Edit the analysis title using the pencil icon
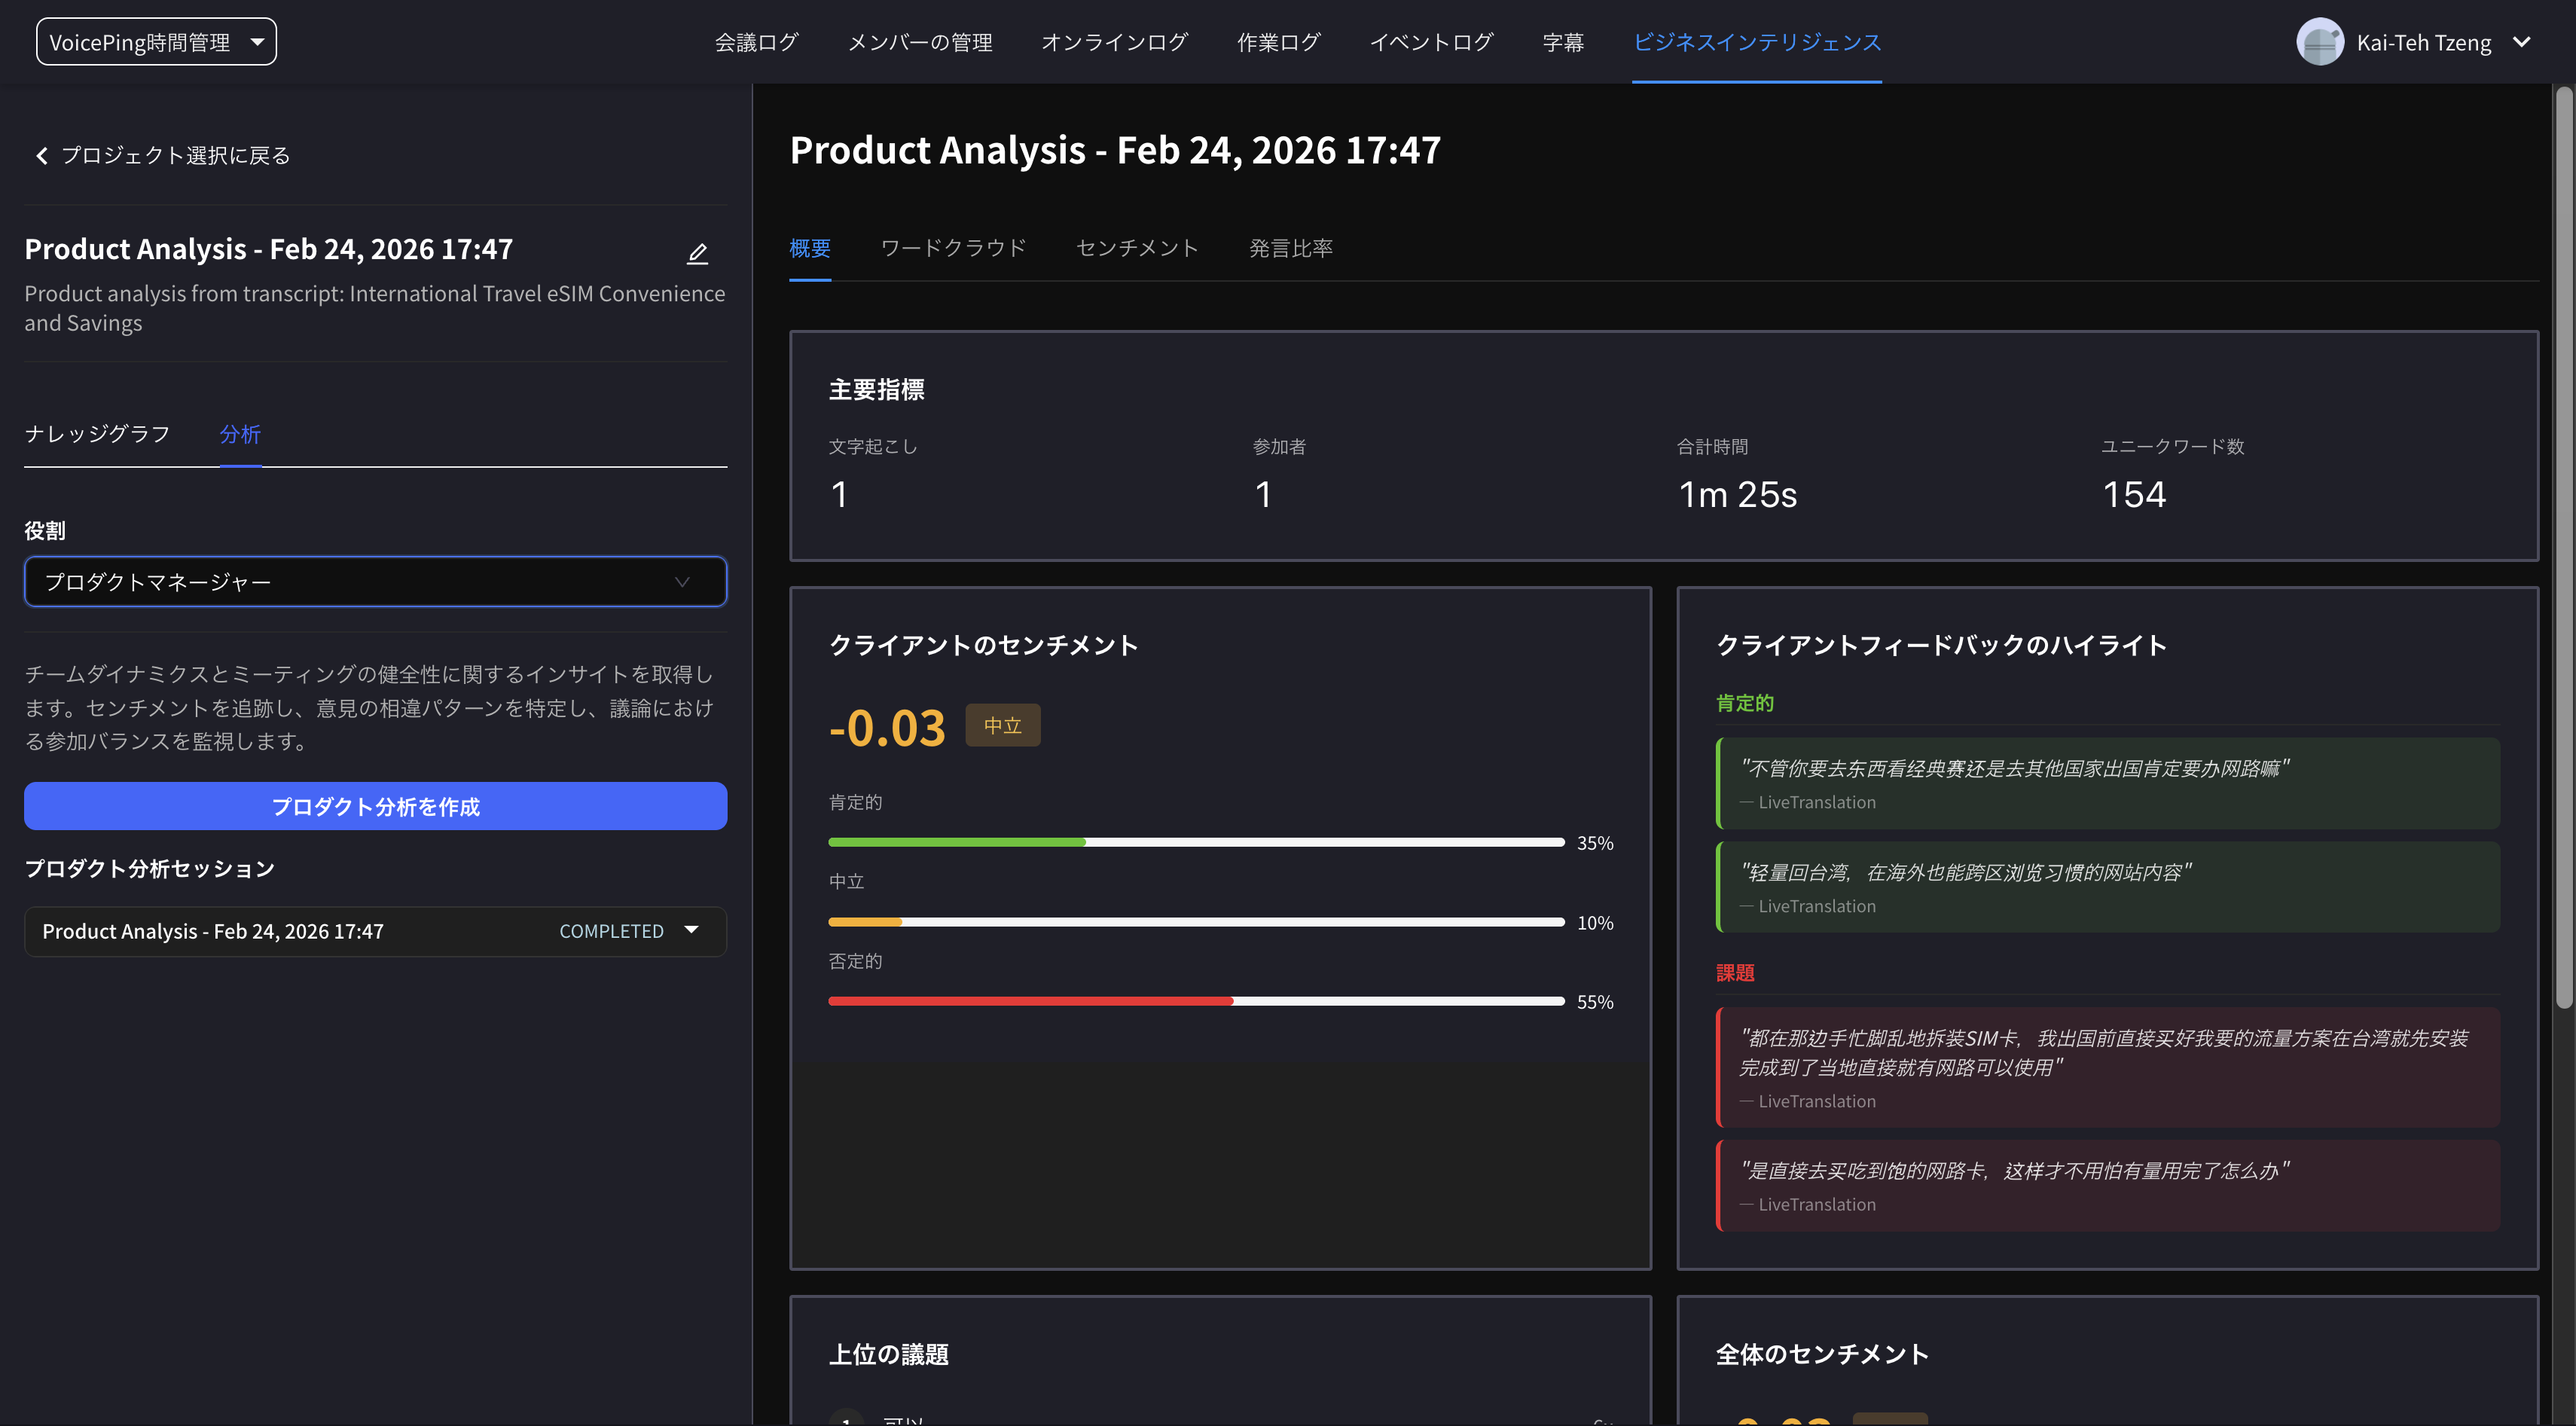The height and width of the screenshot is (1426, 2576). pyautogui.click(x=697, y=253)
